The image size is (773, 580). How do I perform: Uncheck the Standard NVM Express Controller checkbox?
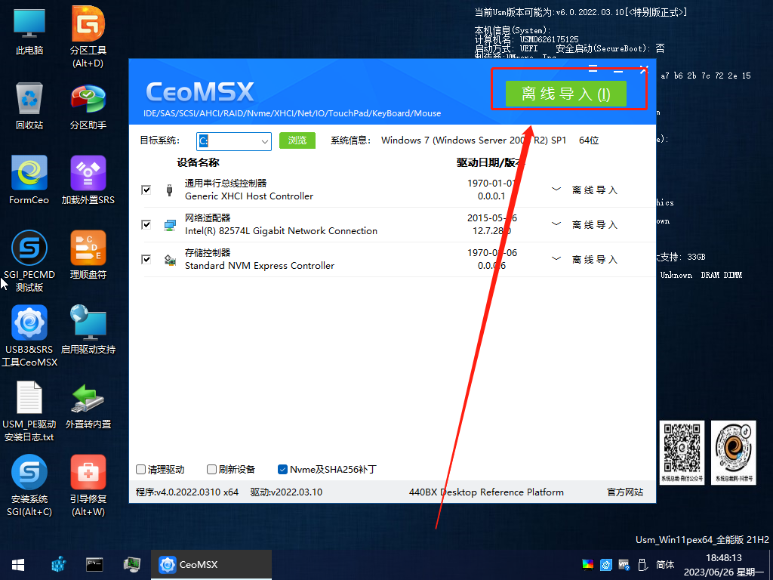[x=146, y=260]
